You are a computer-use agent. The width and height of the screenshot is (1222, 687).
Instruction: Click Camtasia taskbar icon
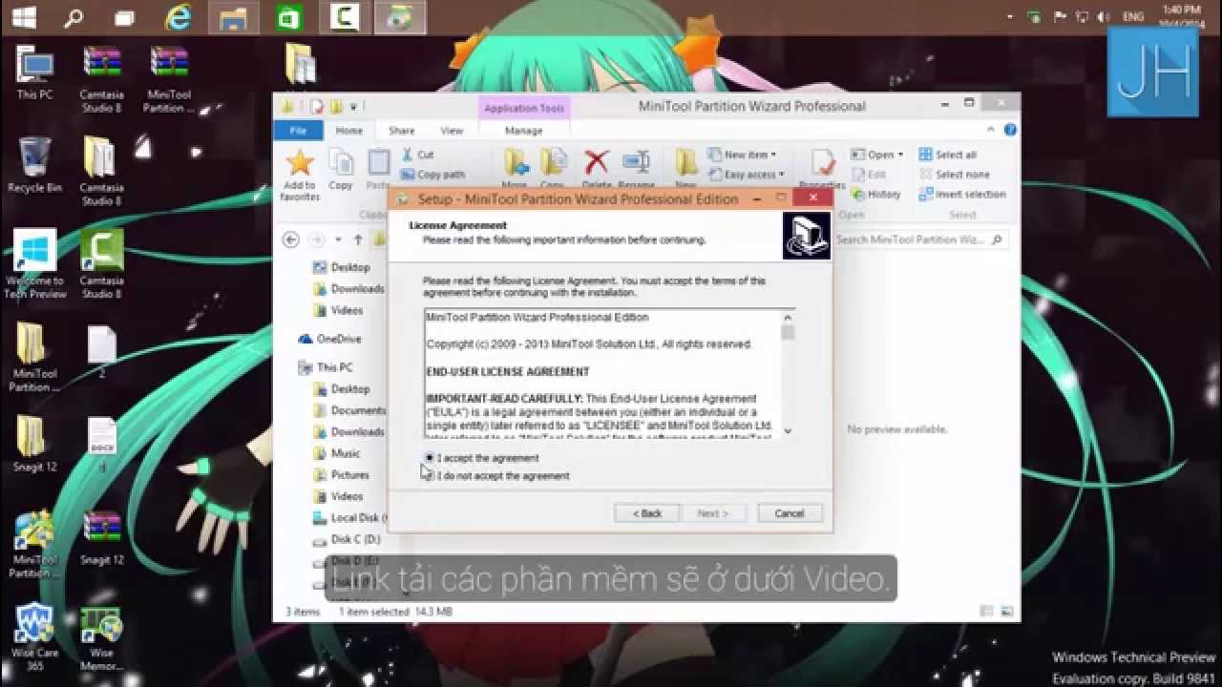346,16
